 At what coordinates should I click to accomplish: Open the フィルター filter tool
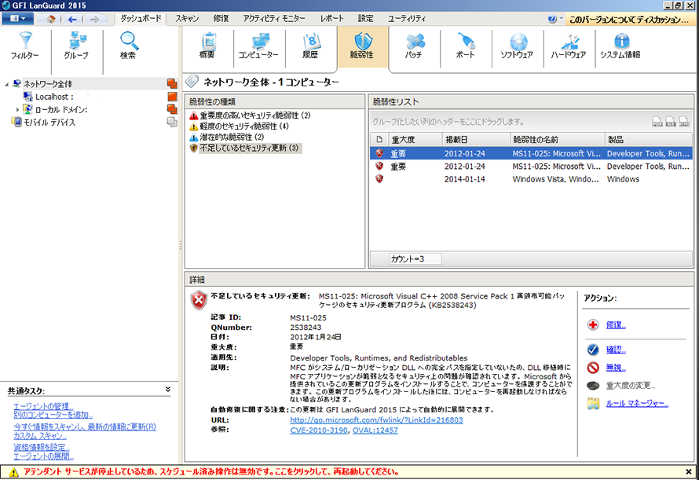point(25,46)
